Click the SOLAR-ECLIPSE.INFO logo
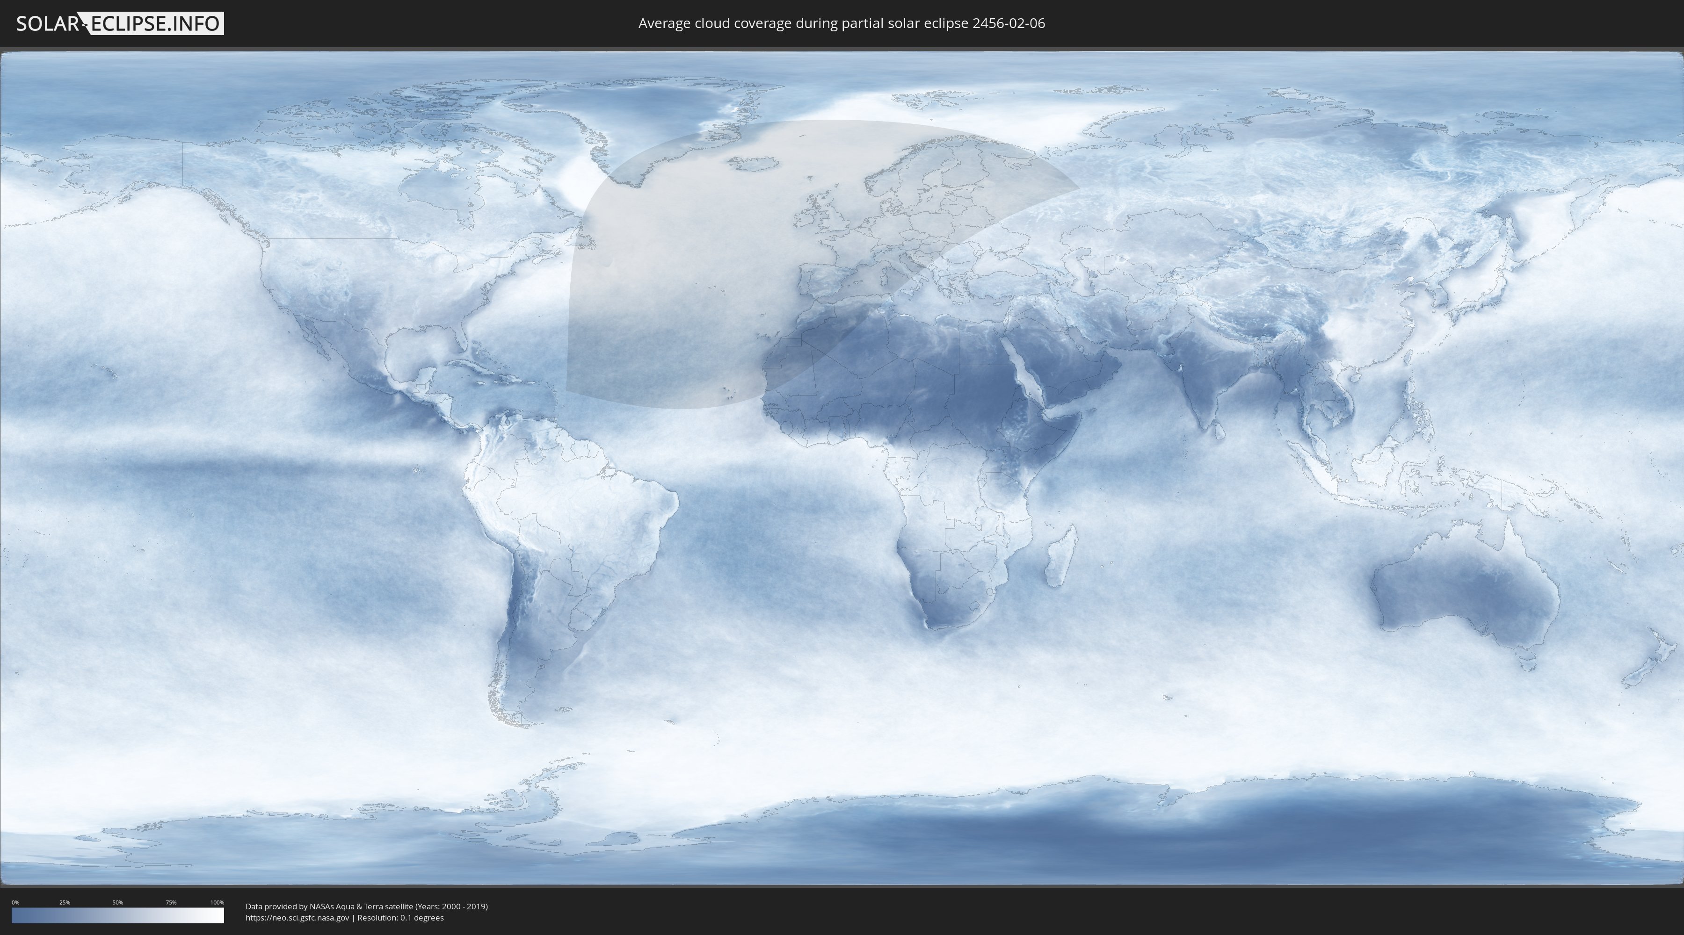 [x=120, y=23]
